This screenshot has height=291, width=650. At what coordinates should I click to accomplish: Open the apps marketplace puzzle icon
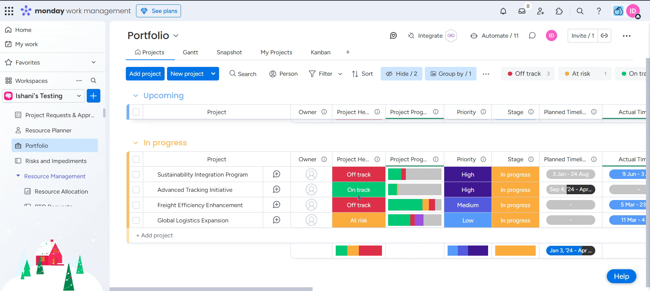tap(559, 11)
